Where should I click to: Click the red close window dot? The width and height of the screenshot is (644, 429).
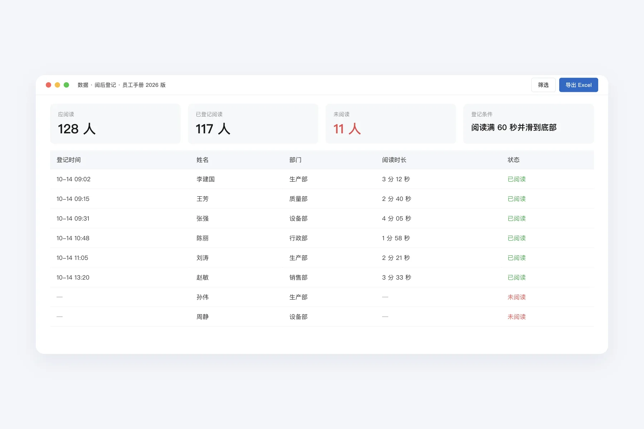(48, 85)
